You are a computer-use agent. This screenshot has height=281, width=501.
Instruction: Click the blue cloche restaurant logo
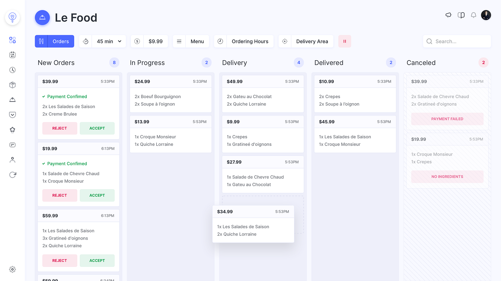click(42, 18)
